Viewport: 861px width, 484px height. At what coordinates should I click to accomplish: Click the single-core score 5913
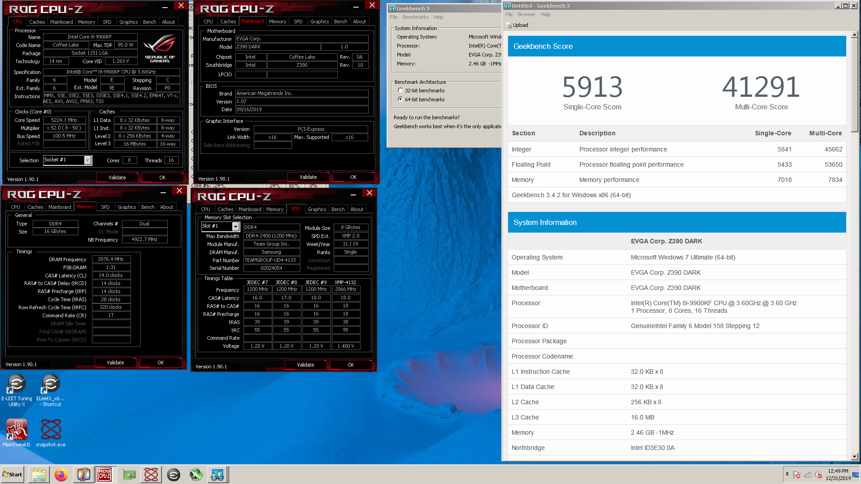592,87
